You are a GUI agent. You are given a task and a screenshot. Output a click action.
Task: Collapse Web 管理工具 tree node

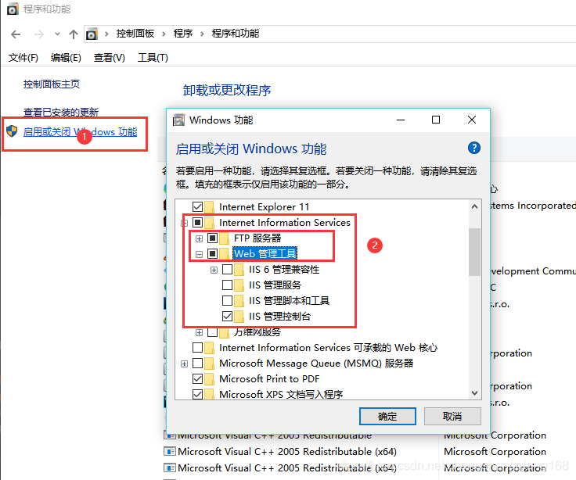tap(199, 254)
